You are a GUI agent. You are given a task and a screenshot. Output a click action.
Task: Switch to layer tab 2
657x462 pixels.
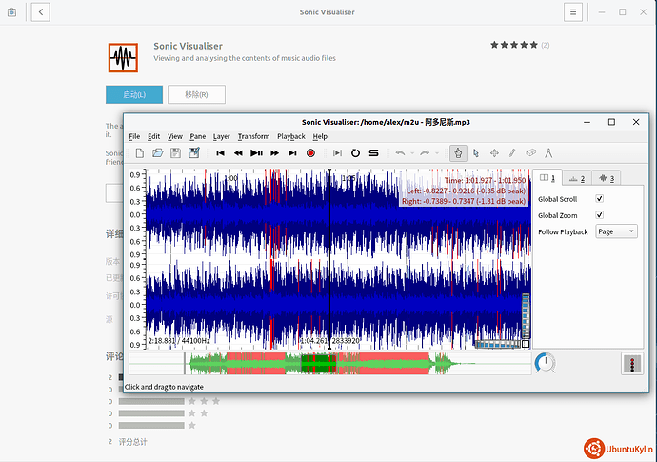coord(577,178)
